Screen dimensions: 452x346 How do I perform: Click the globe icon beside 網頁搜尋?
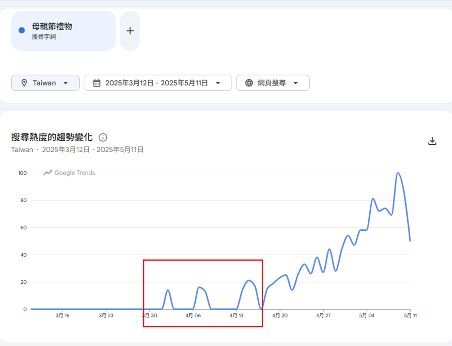coord(249,83)
